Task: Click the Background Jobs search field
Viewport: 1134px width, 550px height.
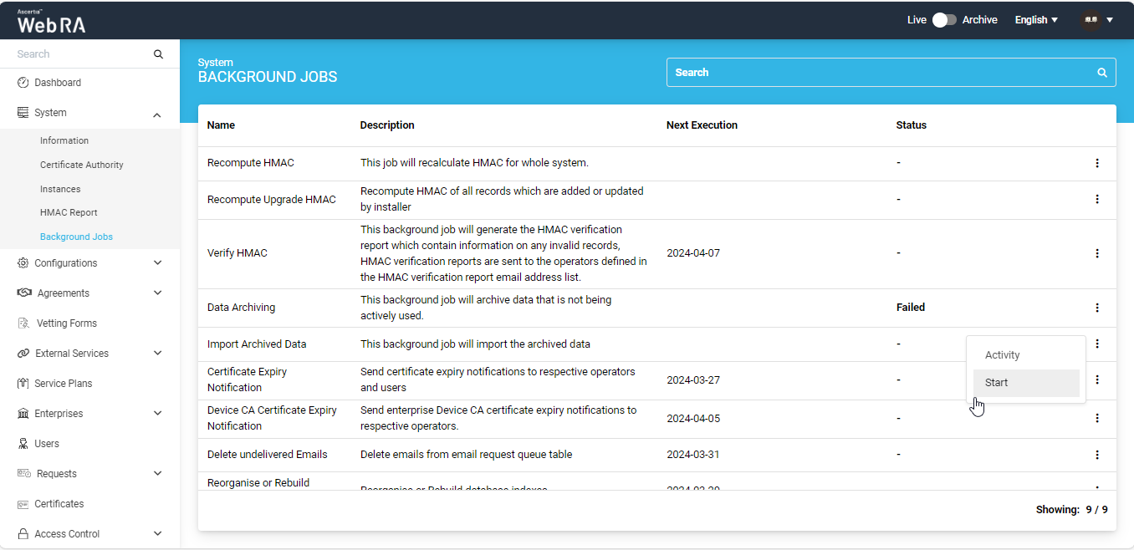Action: tap(878, 73)
